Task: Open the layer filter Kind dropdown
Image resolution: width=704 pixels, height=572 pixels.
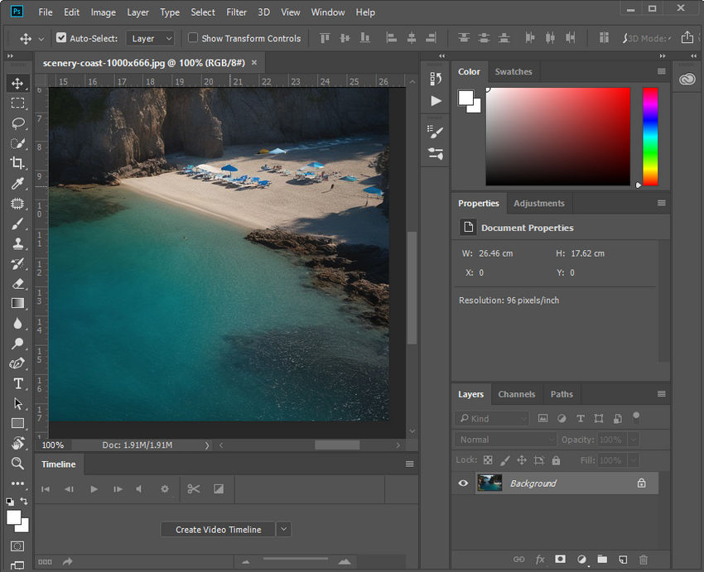Action: [x=492, y=419]
